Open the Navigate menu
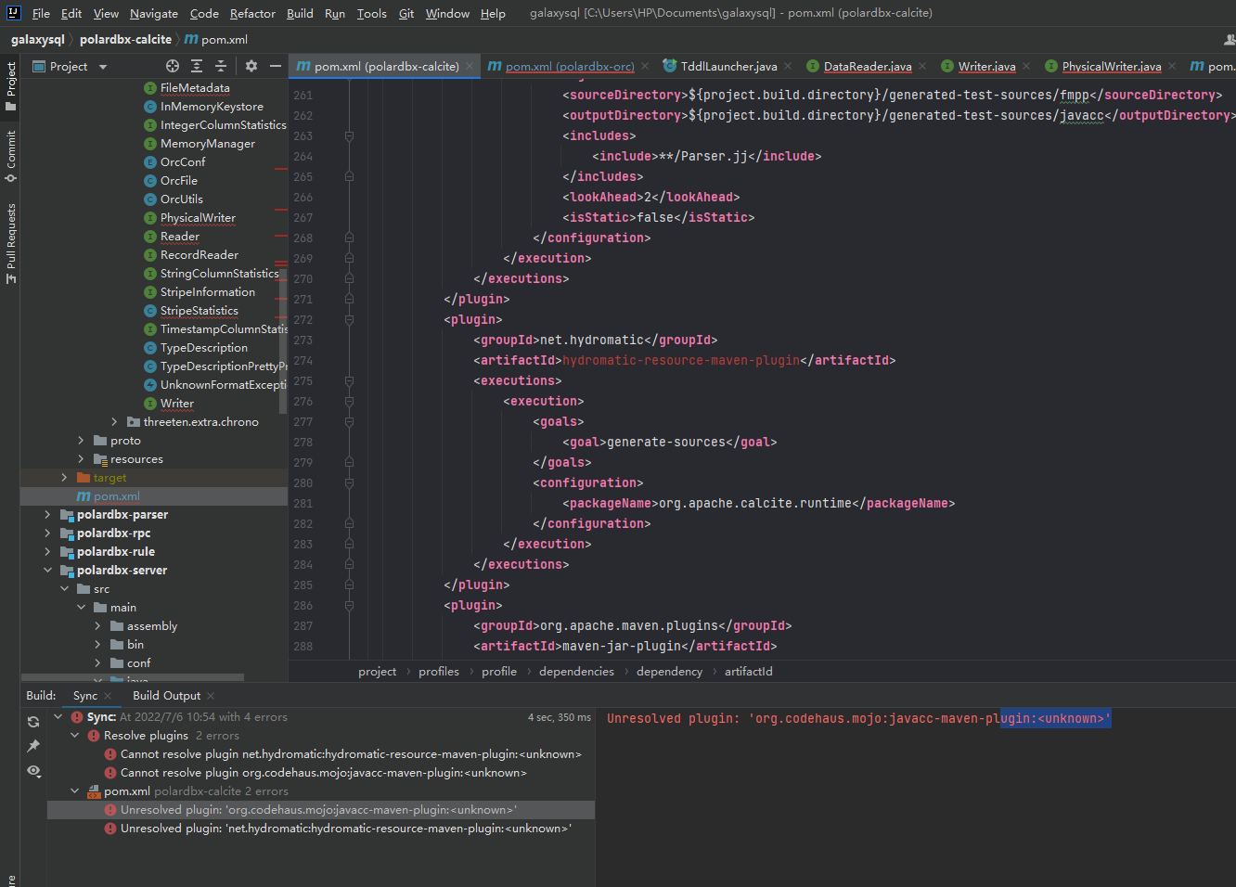 [154, 13]
